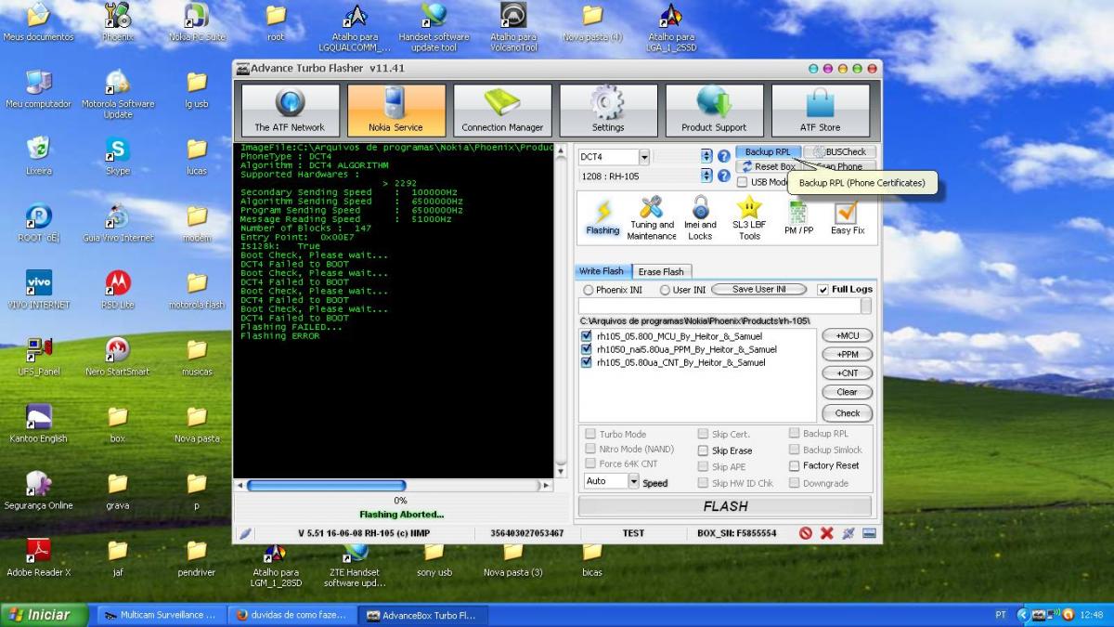
Task: Click the log horizontal scrollbar thumb
Action: [326, 485]
